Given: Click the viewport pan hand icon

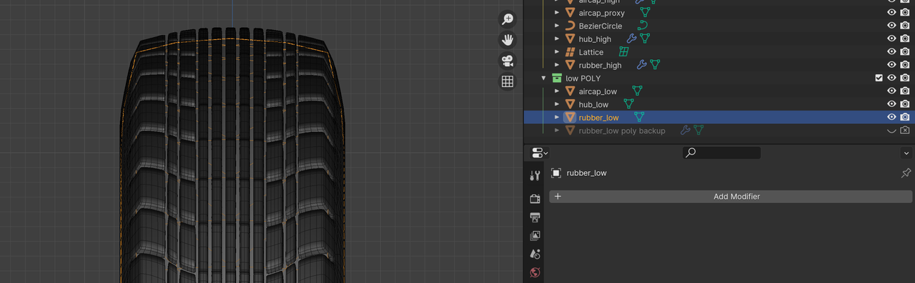Looking at the screenshot, I should [508, 40].
